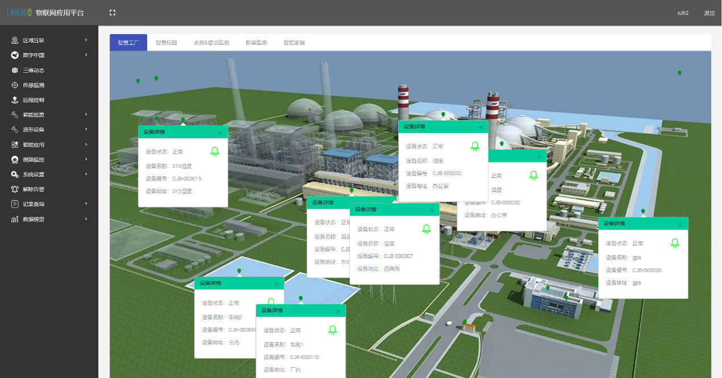Expand the 智能巡更 submenu chevron

86,115
